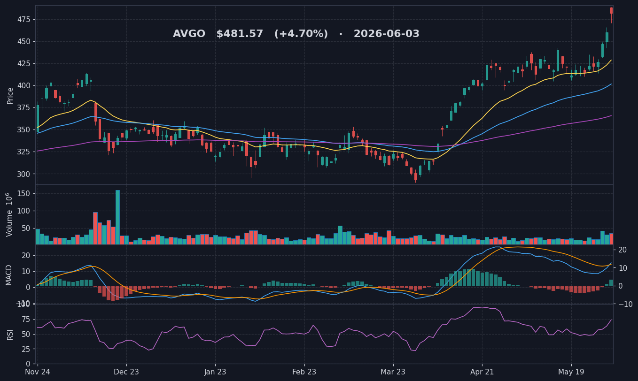The image size is (638, 381).
Task: Click the 425 price tick label
Action: click(23, 63)
